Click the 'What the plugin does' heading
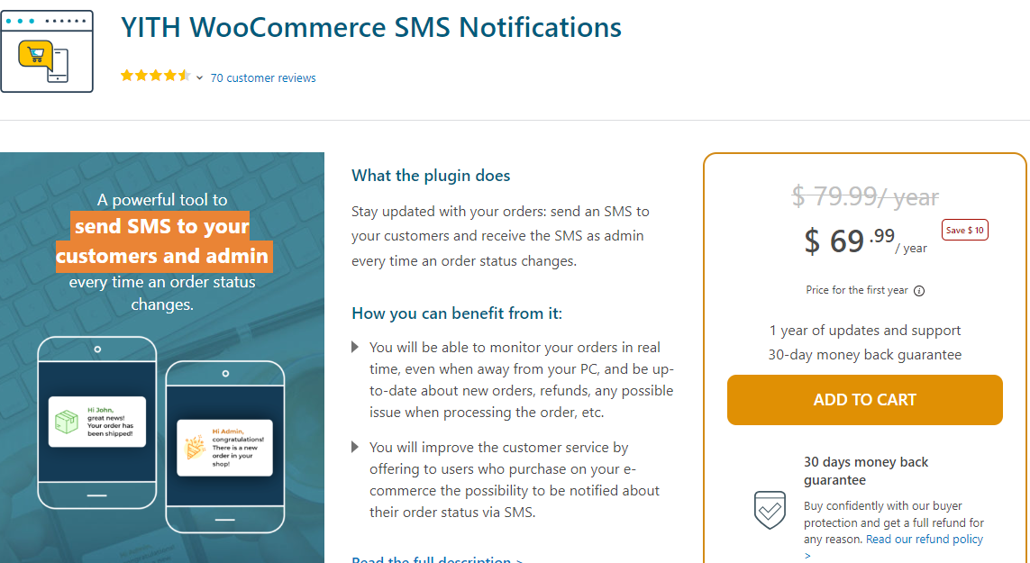The width and height of the screenshot is (1030, 563). click(431, 175)
